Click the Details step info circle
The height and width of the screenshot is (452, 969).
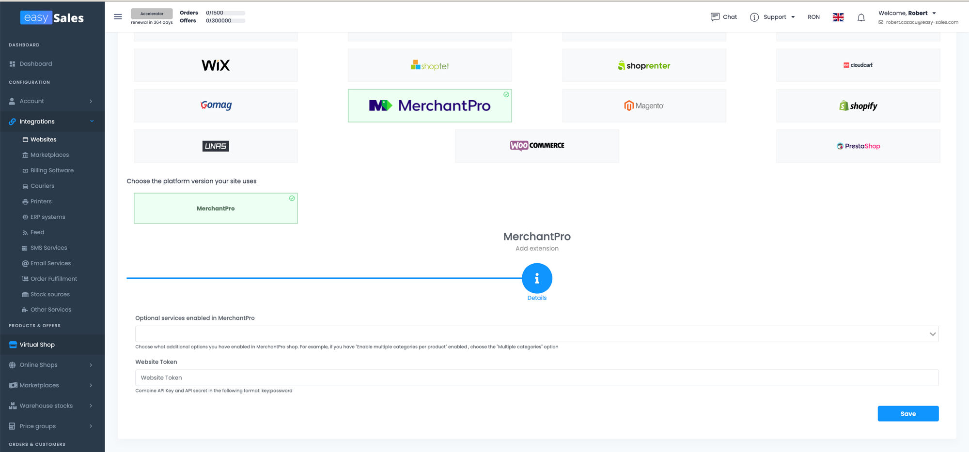click(x=537, y=278)
